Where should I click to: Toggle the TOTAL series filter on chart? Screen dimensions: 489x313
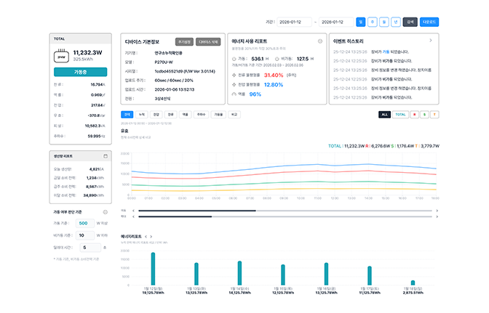[x=401, y=114]
